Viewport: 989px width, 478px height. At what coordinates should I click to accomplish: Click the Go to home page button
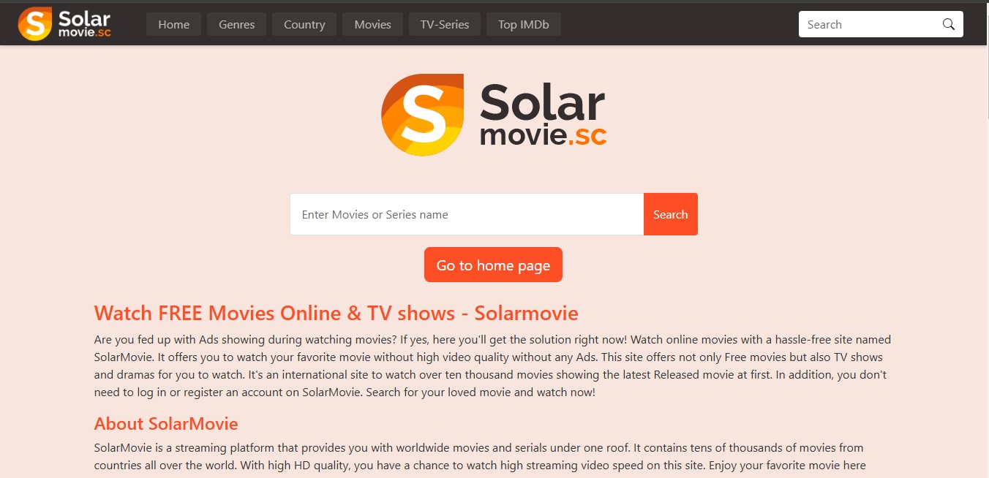(x=493, y=265)
